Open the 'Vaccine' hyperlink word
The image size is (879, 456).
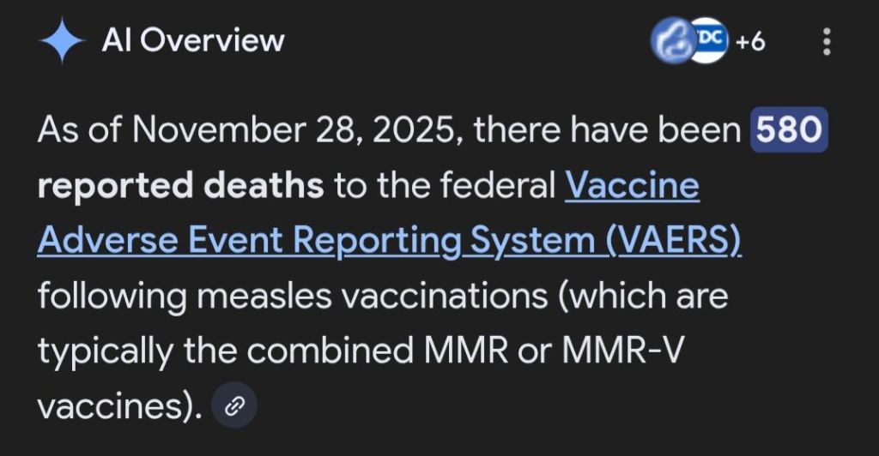pos(632,187)
